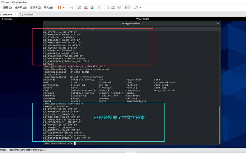Expand the stretch display dropdown arrow

click(x=140, y=7)
